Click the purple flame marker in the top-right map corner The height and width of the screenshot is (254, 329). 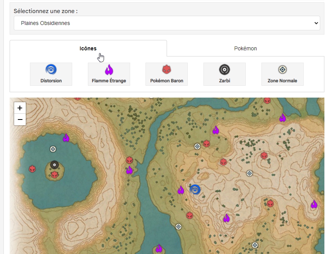283,118
